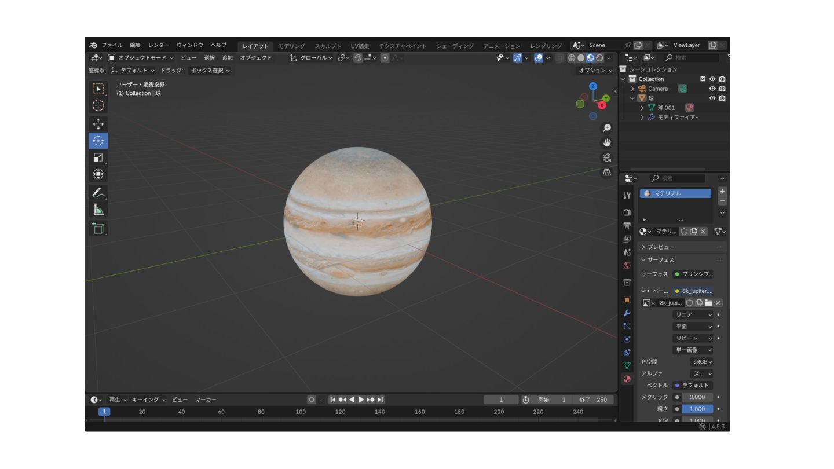
Task: Switch to orthographic grid view icon
Action: pos(607,173)
